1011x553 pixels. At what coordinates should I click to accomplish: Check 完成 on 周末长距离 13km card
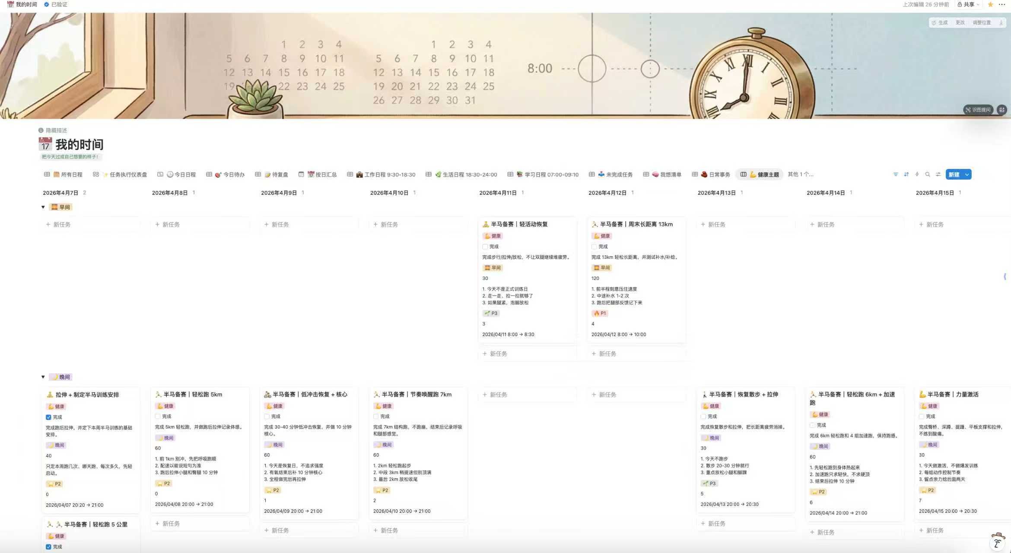pyautogui.click(x=594, y=247)
